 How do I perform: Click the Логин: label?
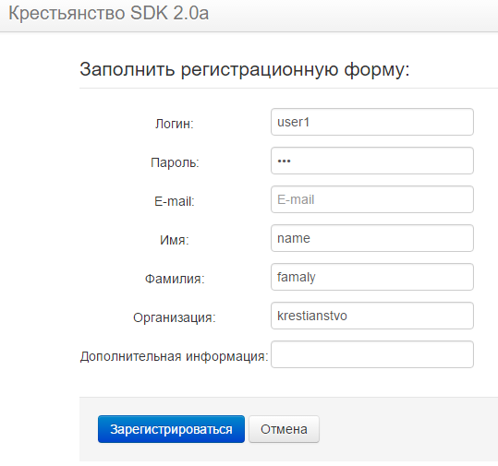click(175, 124)
